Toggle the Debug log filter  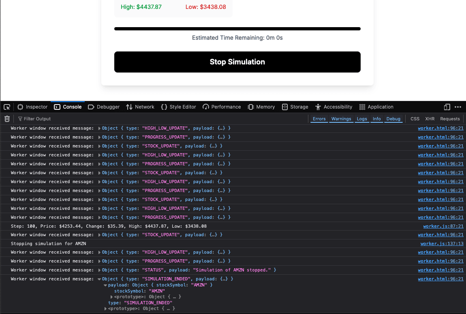[393, 119]
